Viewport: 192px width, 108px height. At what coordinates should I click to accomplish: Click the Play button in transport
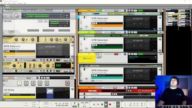tap(106, 104)
